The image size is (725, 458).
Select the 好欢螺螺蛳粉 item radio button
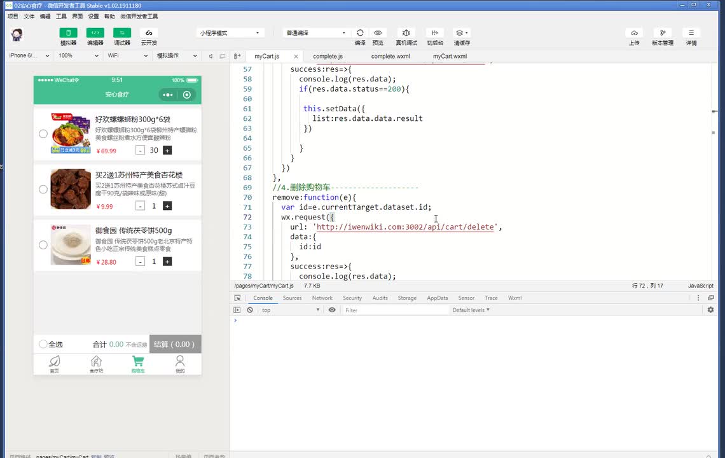click(43, 134)
